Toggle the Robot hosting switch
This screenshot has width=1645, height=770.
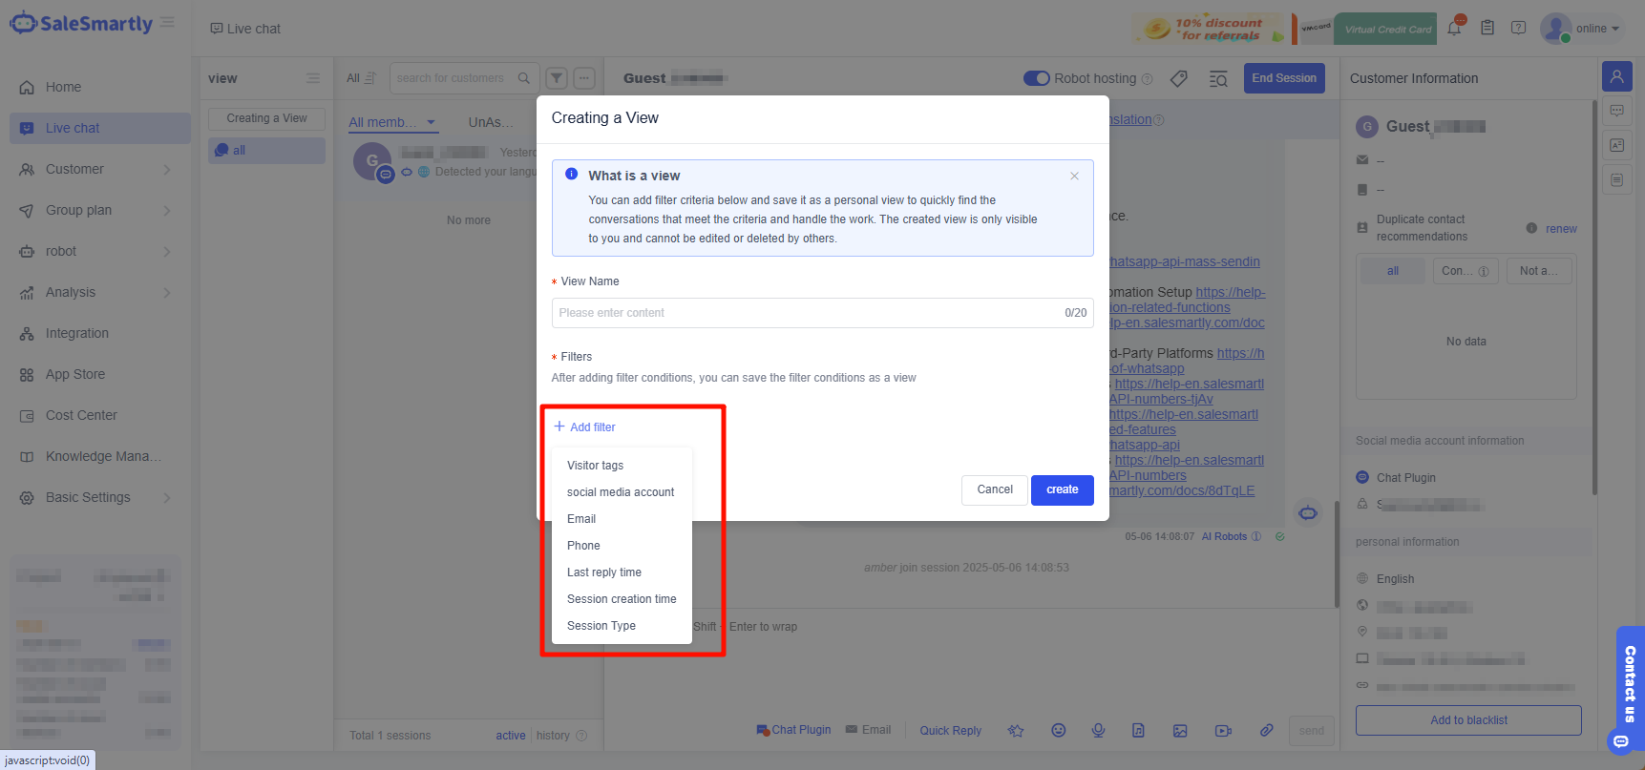pyautogui.click(x=1036, y=78)
